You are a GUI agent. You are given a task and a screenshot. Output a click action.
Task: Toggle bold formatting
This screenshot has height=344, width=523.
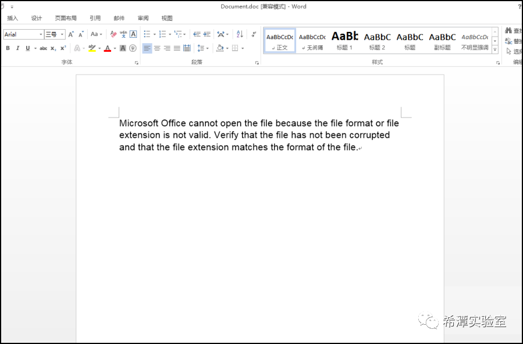(8, 48)
